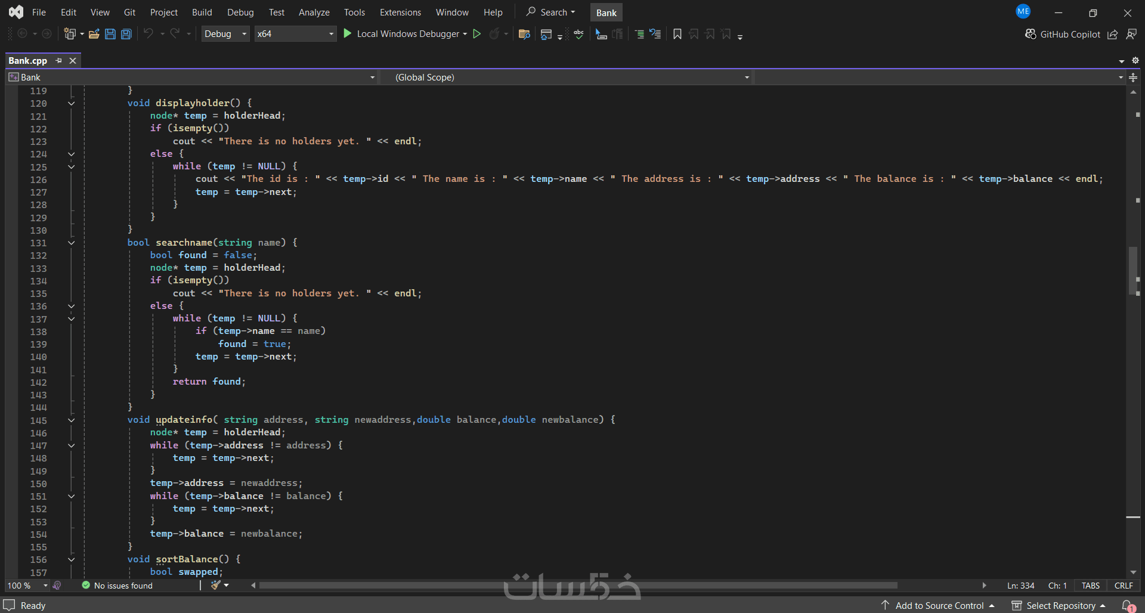Open the ME account badge
The width and height of the screenshot is (1145, 613).
[x=1023, y=11]
